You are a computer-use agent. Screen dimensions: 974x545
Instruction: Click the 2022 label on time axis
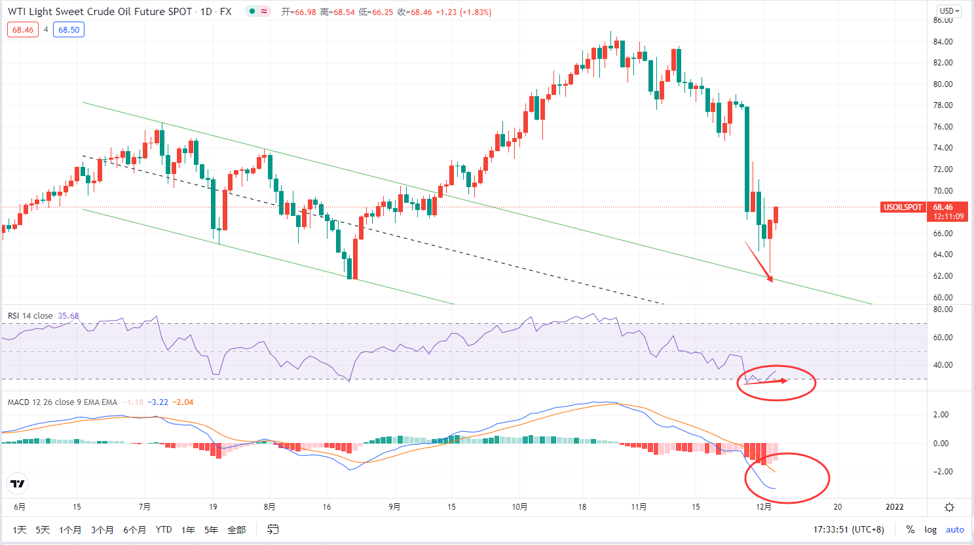point(895,507)
